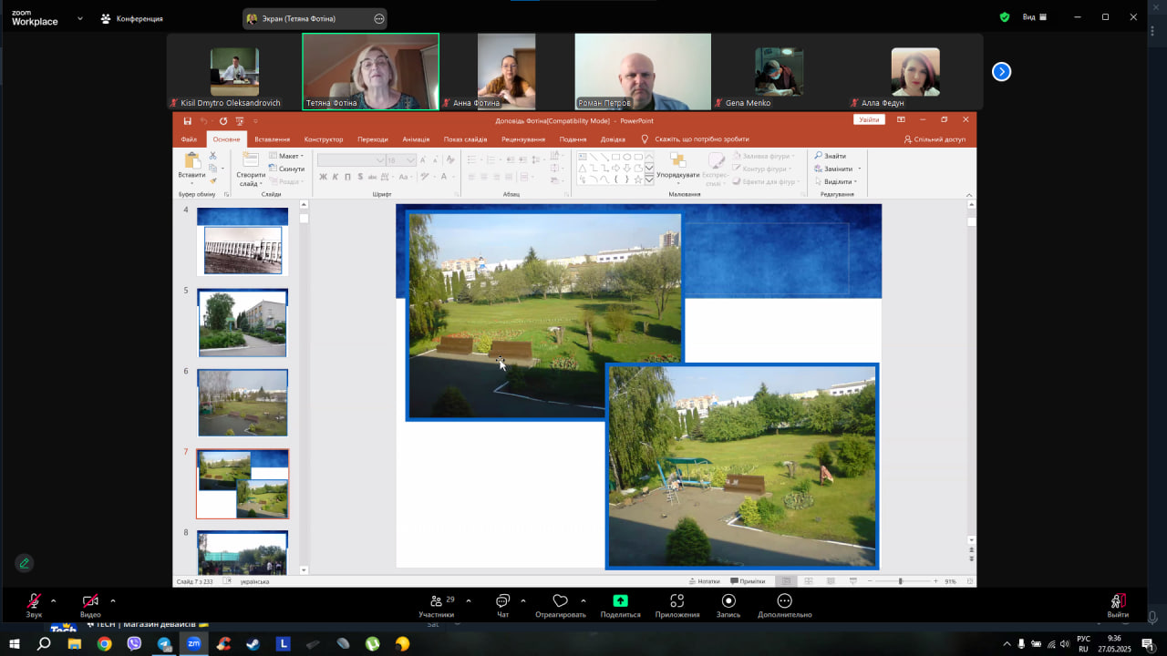The image size is (1167, 656).
Task: Click the green Share screen (Поделиться) icon
Action: pyautogui.click(x=620, y=600)
